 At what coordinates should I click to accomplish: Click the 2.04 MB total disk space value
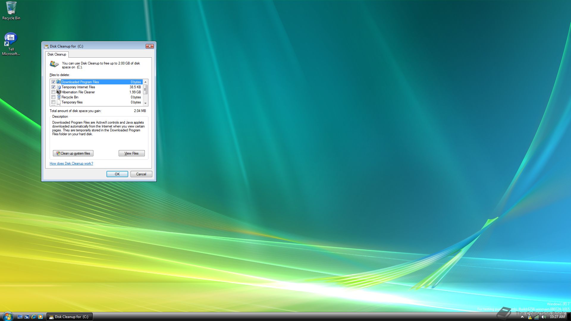click(140, 111)
